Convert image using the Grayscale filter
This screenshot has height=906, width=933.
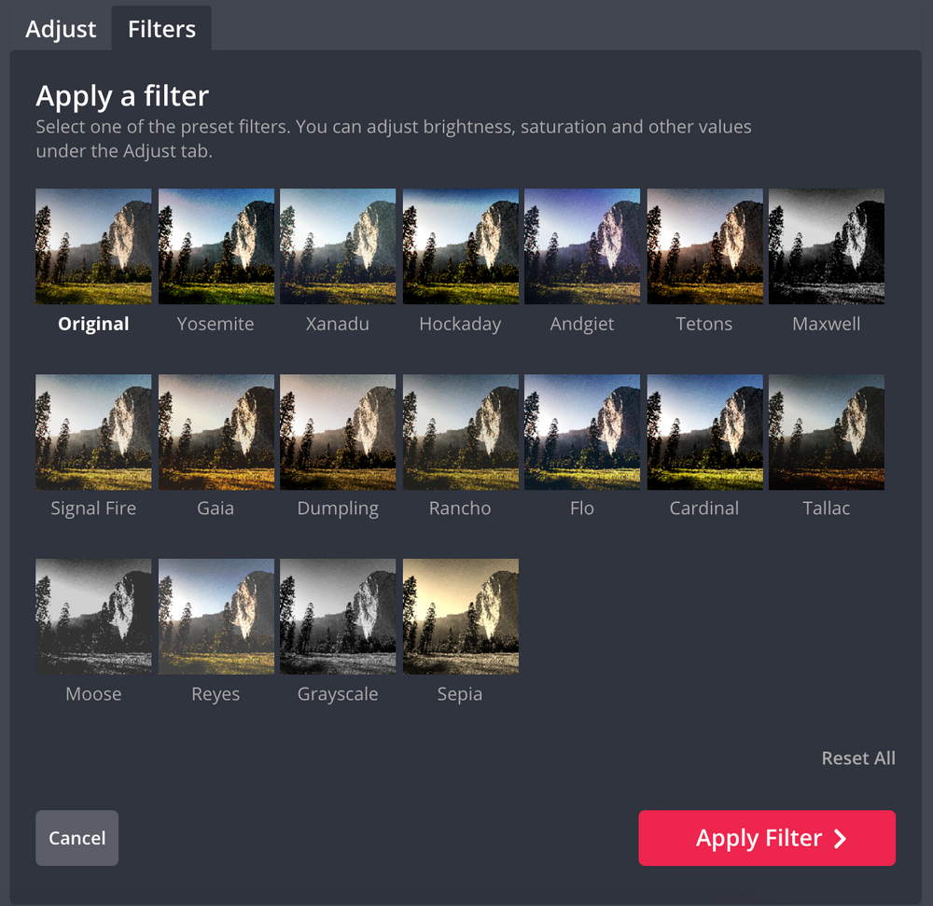pyautogui.click(x=338, y=616)
